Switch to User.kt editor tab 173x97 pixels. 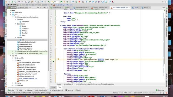coord(146,8)
